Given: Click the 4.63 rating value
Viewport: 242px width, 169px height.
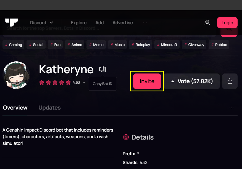Looking at the screenshot, I should (76, 83).
